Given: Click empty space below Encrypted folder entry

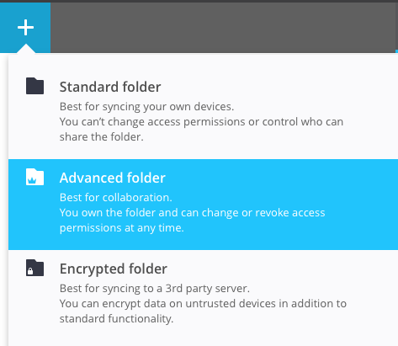Looking at the screenshot, I should click(203, 337).
